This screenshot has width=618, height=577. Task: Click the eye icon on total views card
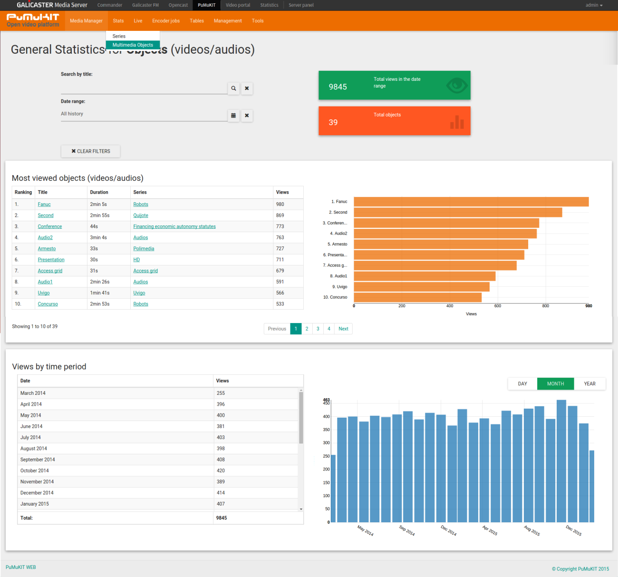point(457,86)
